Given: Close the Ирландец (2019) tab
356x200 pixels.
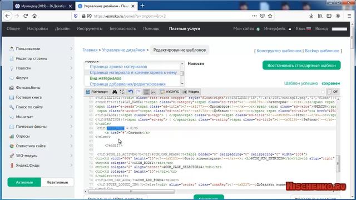Looking at the screenshot, I should point(71,6).
